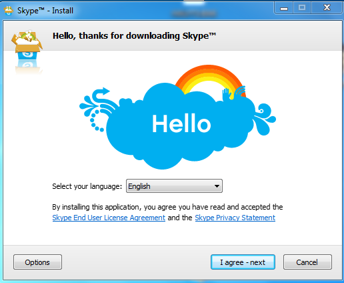This screenshot has width=344, height=283.
Task: Click the Options button
Action: (37, 262)
